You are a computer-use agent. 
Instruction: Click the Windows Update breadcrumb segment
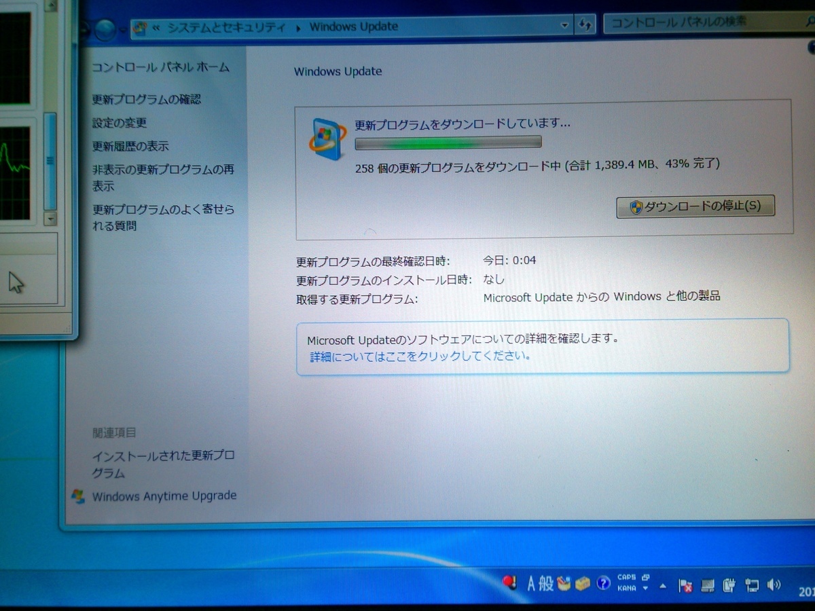click(x=353, y=26)
